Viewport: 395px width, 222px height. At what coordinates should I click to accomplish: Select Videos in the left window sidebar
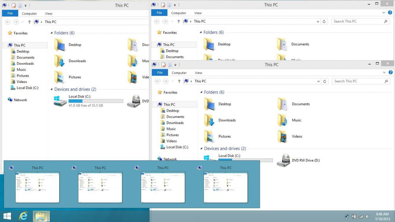point(19,82)
